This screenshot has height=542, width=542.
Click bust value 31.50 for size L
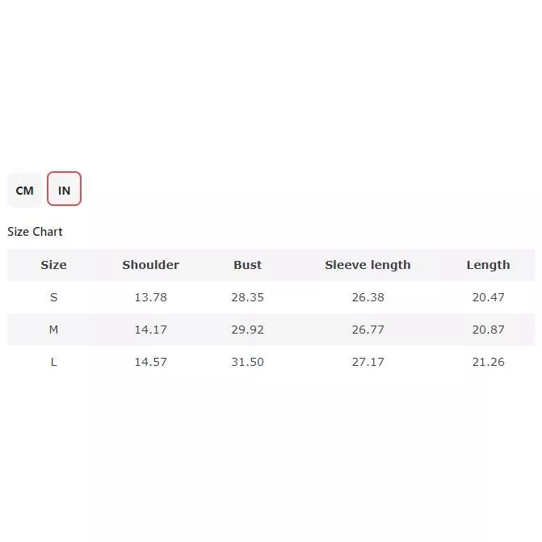(247, 362)
